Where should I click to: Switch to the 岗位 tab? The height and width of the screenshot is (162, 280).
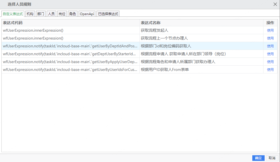coord(62,13)
